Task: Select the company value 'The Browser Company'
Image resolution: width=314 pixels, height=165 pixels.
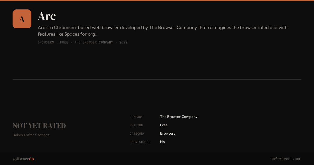Action: click(x=179, y=117)
